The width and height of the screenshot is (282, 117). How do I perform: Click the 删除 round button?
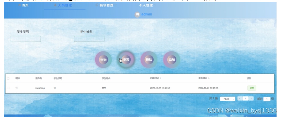(x=149, y=60)
